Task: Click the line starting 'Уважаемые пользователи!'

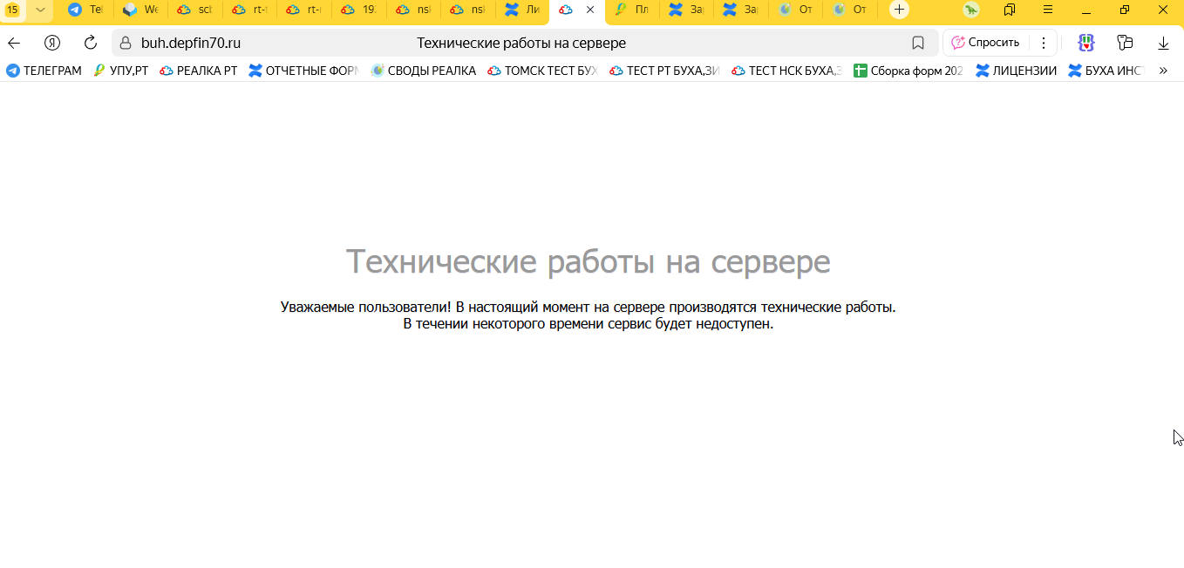Action: pos(589,307)
